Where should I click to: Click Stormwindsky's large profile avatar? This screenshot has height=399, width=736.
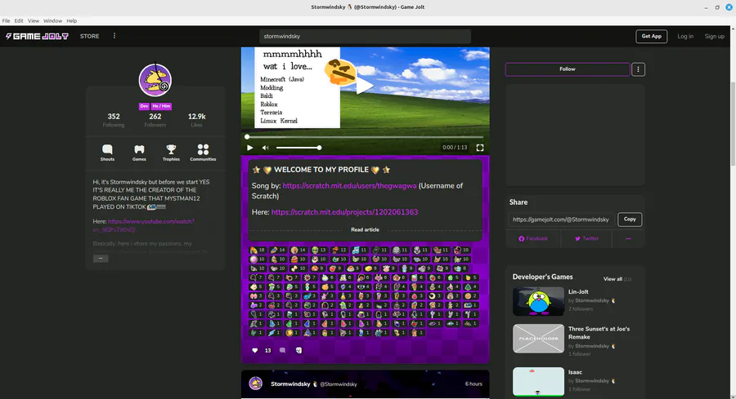155,80
